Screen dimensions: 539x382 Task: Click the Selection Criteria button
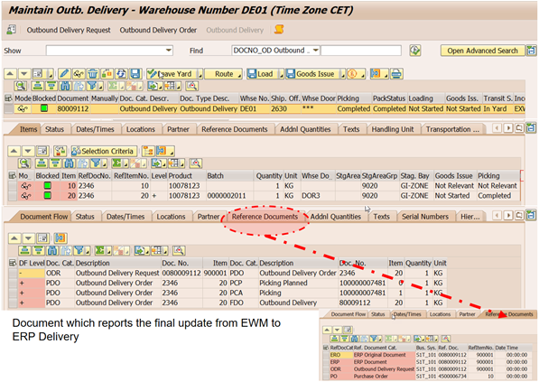(104, 152)
